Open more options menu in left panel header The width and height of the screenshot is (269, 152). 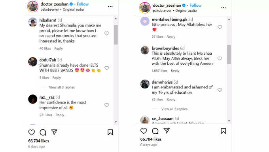[x=110, y=6]
